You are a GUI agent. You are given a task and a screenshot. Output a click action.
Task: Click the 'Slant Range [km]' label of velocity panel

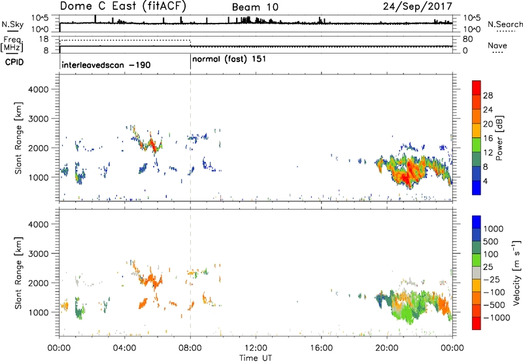click(x=18, y=273)
